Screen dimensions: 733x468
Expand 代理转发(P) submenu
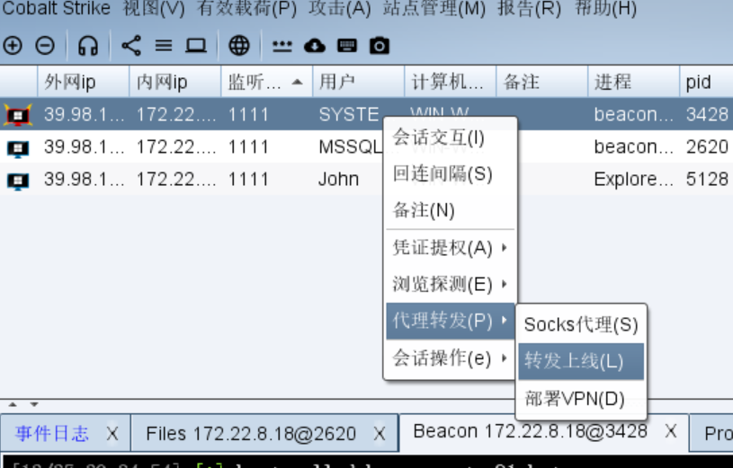pyautogui.click(x=451, y=321)
